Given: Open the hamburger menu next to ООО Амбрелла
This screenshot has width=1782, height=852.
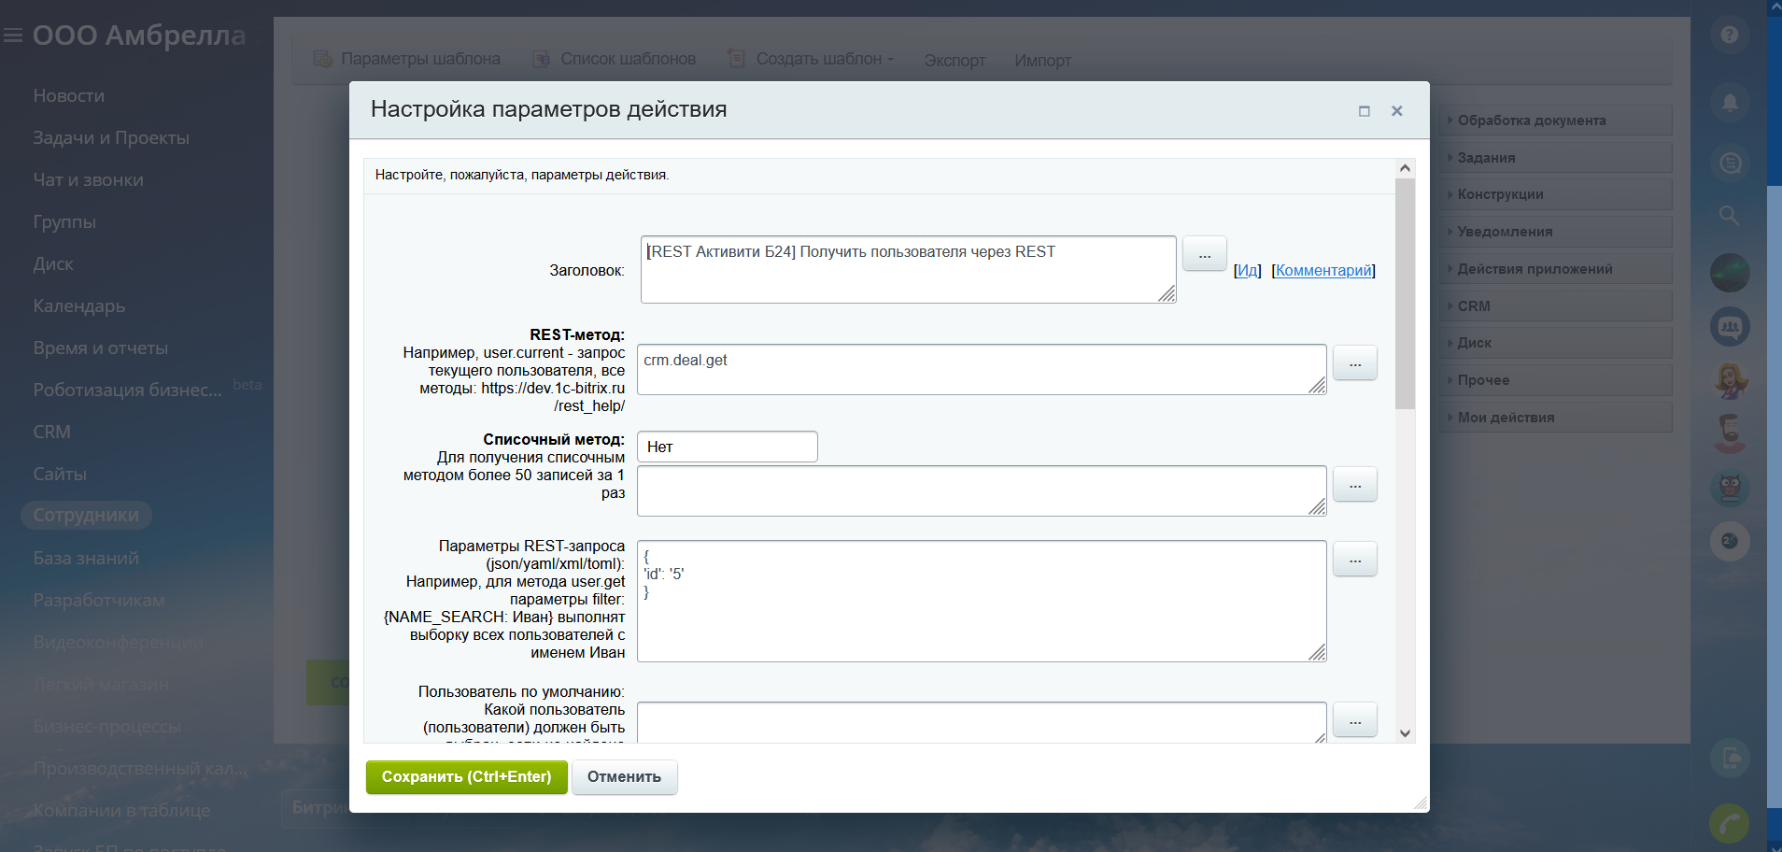Looking at the screenshot, I should pyautogui.click(x=13, y=35).
